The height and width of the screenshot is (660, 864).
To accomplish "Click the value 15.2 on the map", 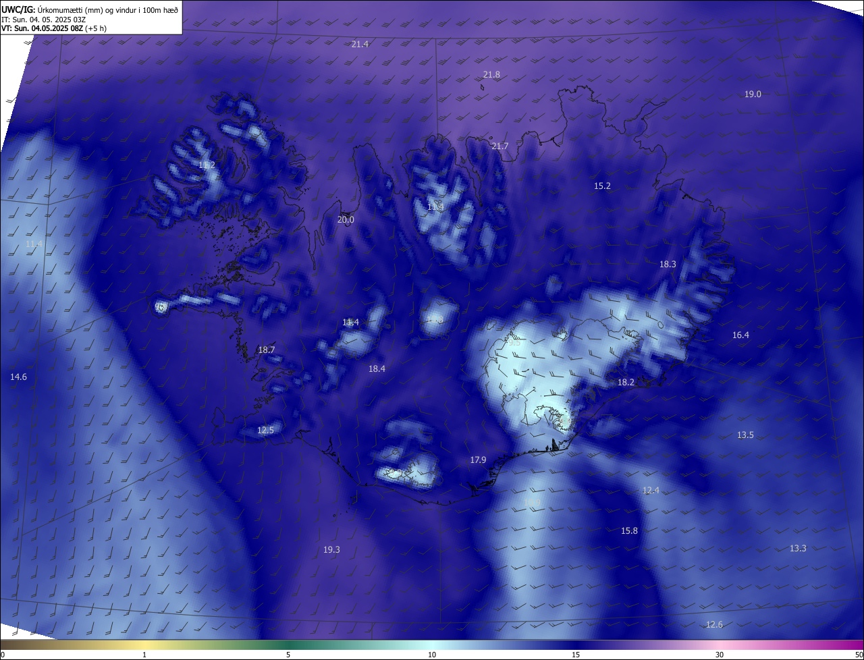I will click(602, 186).
